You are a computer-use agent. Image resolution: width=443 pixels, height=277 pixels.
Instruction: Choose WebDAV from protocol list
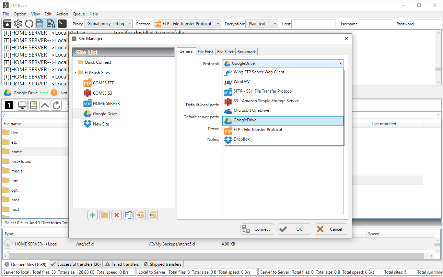pyautogui.click(x=283, y=82)
